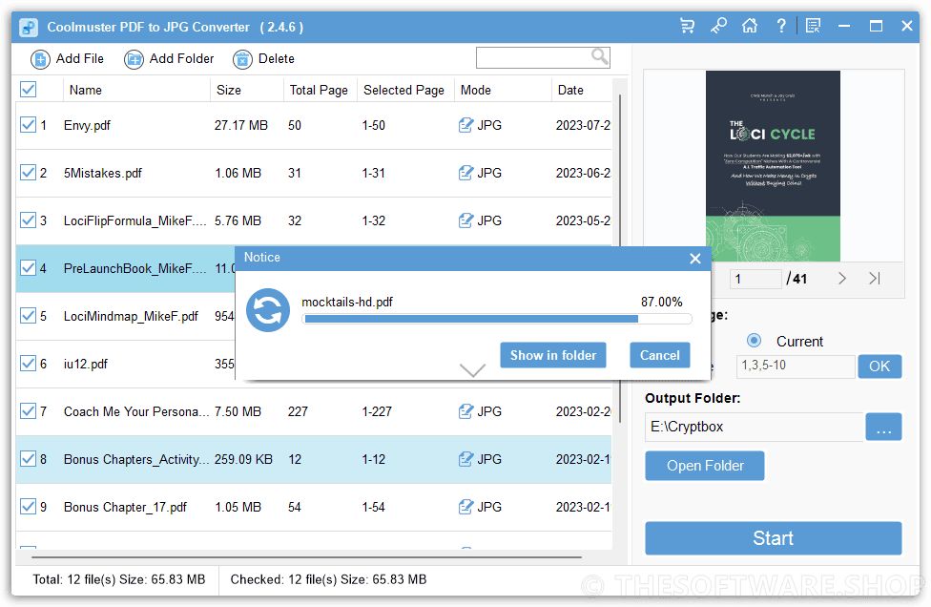Open the register key icon
931x607 pixels.
718,26
